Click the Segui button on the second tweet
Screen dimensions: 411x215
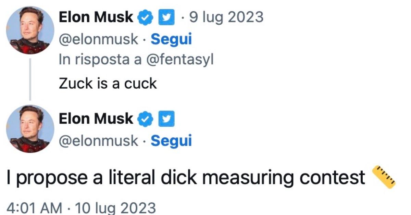(x=171, y=140)
